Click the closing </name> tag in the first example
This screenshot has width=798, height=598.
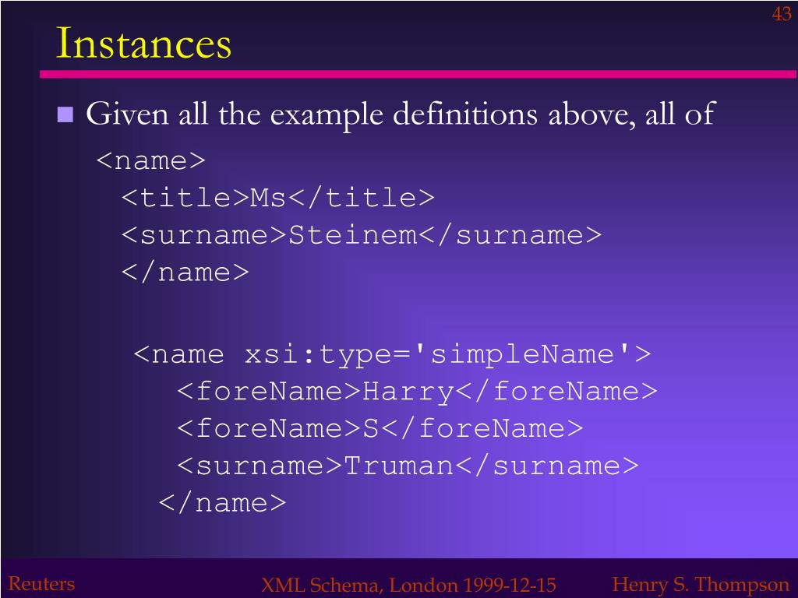(x=185, y=273)
